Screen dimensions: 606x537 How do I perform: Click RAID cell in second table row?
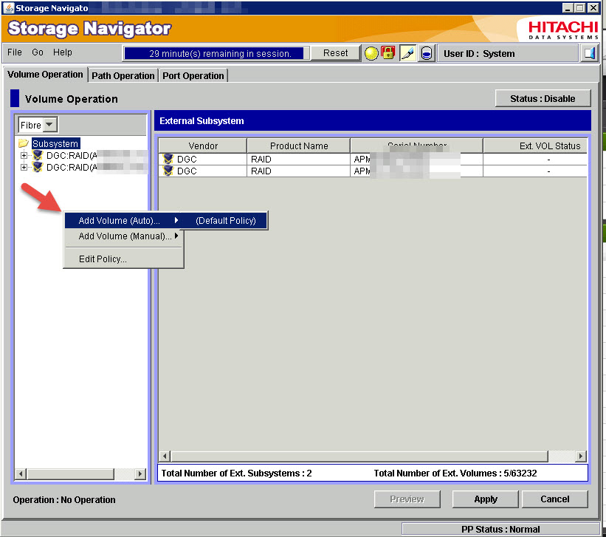298,171
